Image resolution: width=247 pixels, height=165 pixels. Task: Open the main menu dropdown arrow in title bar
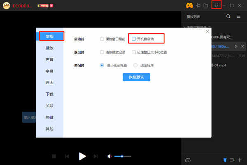coord(216,6)
